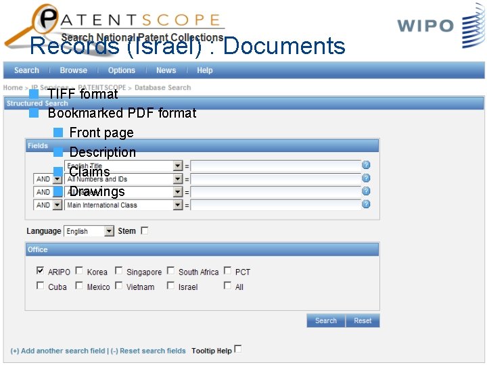487x365 pixels.
Task: Click the All Numbers and IDs text input
Action: point(275,179)
